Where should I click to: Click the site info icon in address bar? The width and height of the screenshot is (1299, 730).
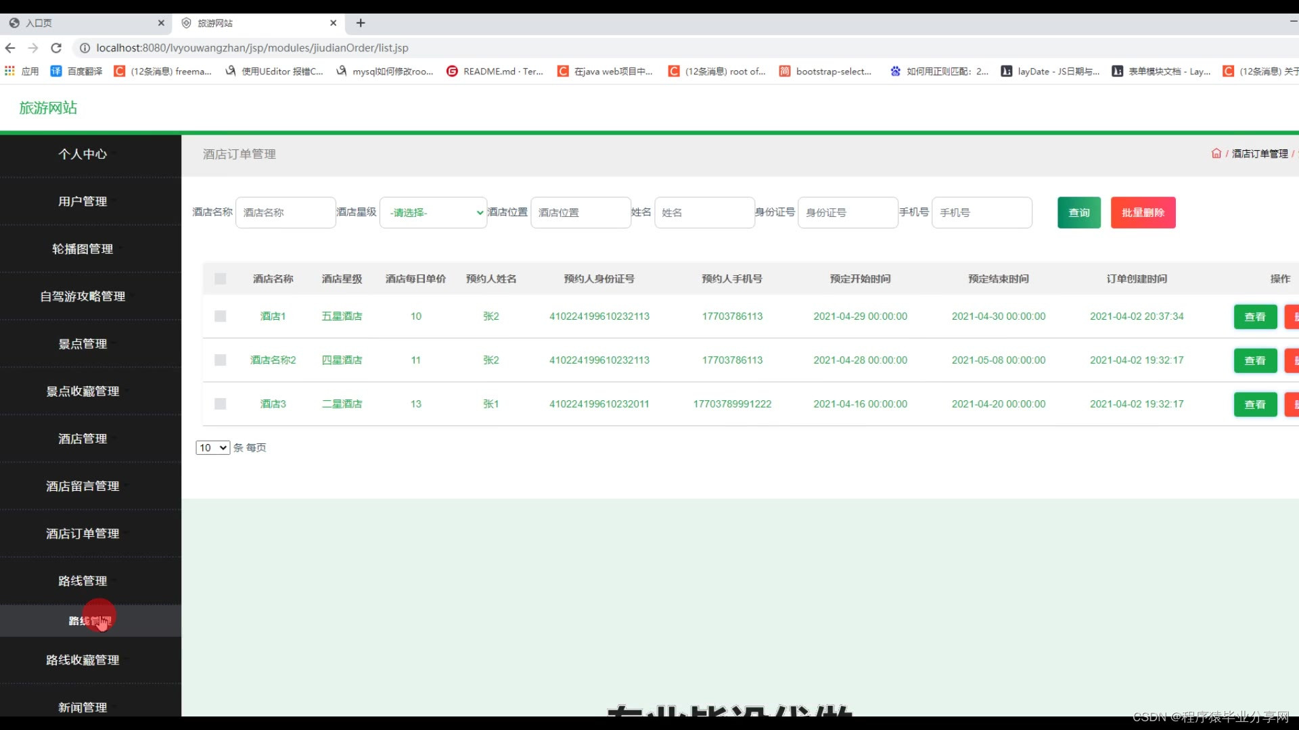click(x=85, y=48)
